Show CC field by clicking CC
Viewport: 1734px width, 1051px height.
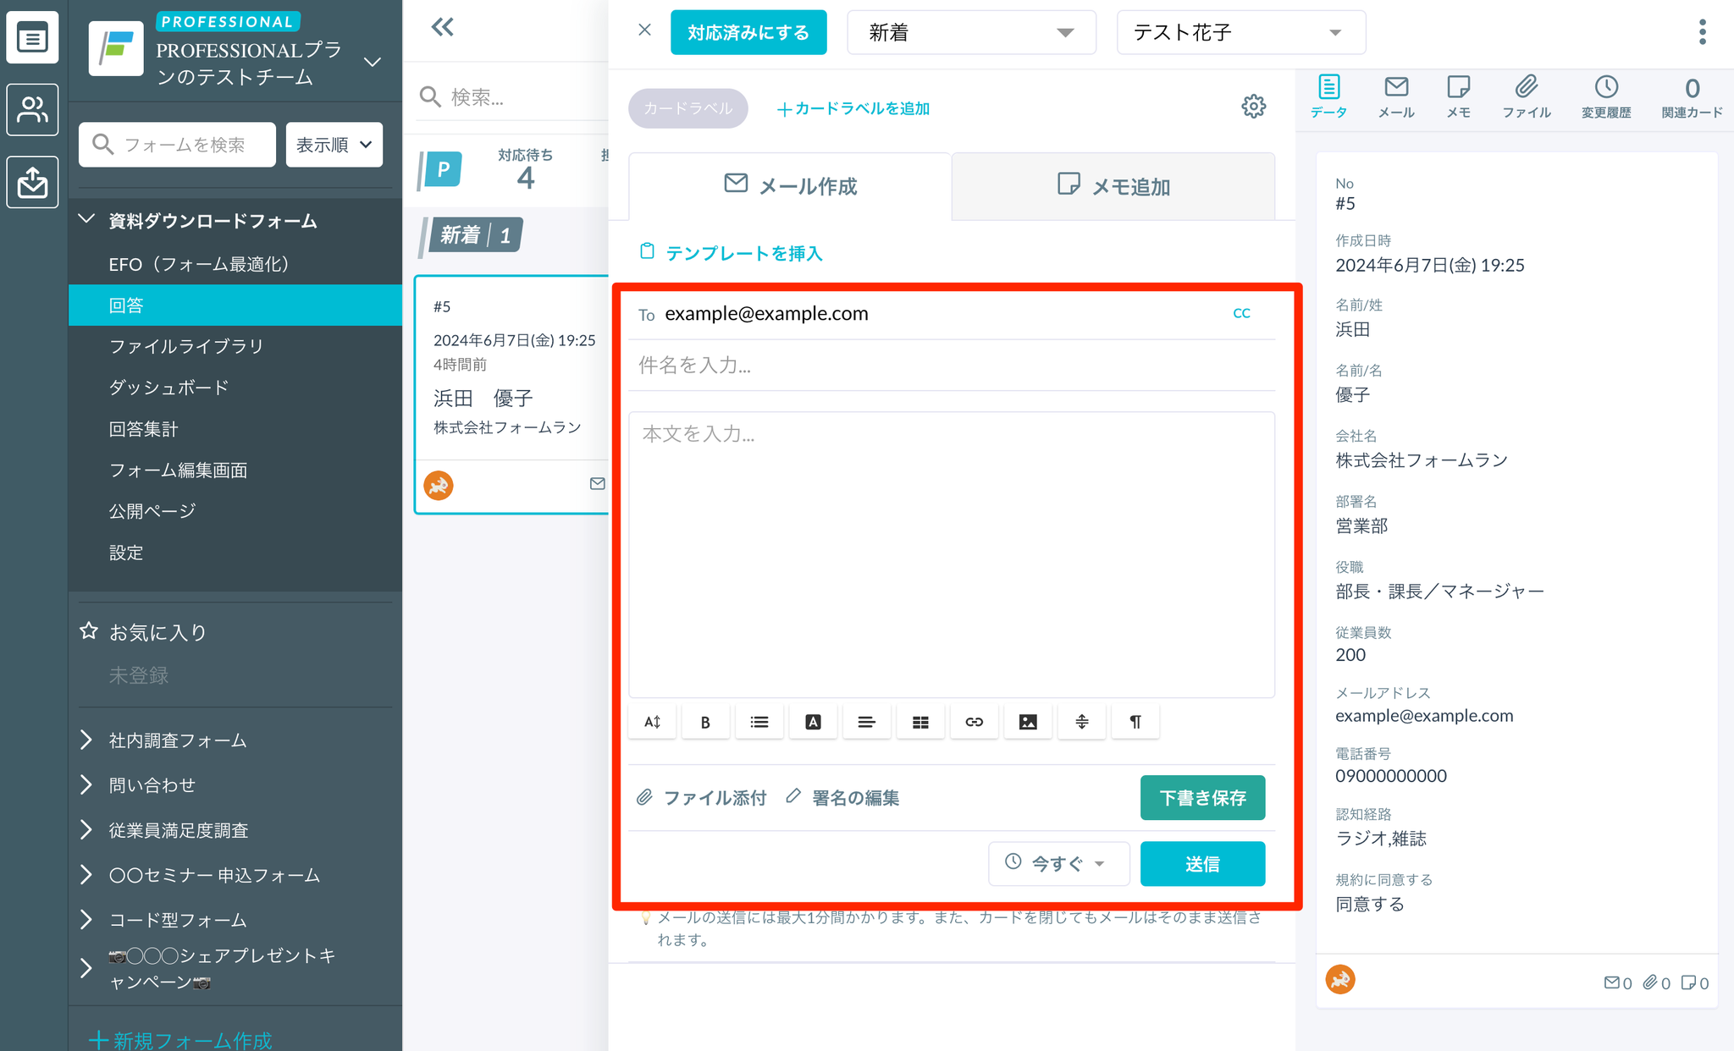tap(1241, 313)
